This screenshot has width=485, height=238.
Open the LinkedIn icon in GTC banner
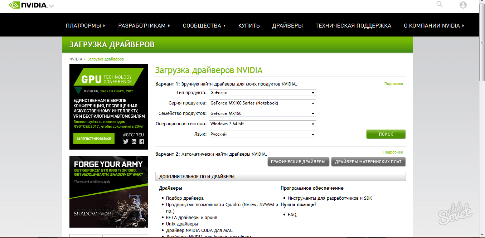tap(134, 141)
